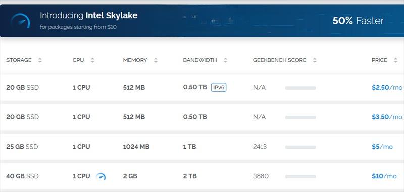Click the Geekbench bar next to 3880
404x192 pixels.
pos(300,177)
